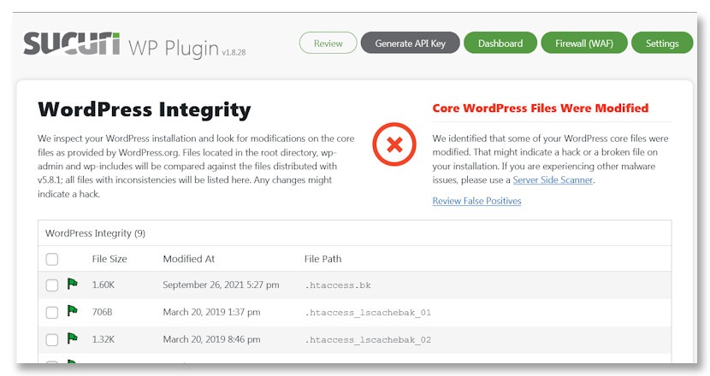The width and height of the screenshot is (710, 376).
Task: Open the Firewall (WAF) tab
Action: click(x=584, y=43)
